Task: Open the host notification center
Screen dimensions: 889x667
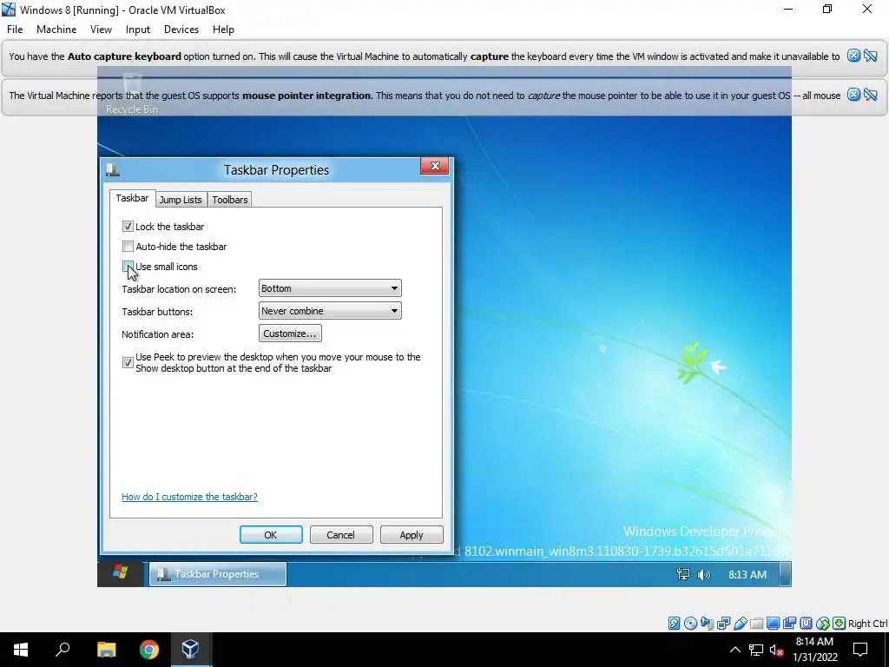Action: pyautogui.click(x=860, y=650)
